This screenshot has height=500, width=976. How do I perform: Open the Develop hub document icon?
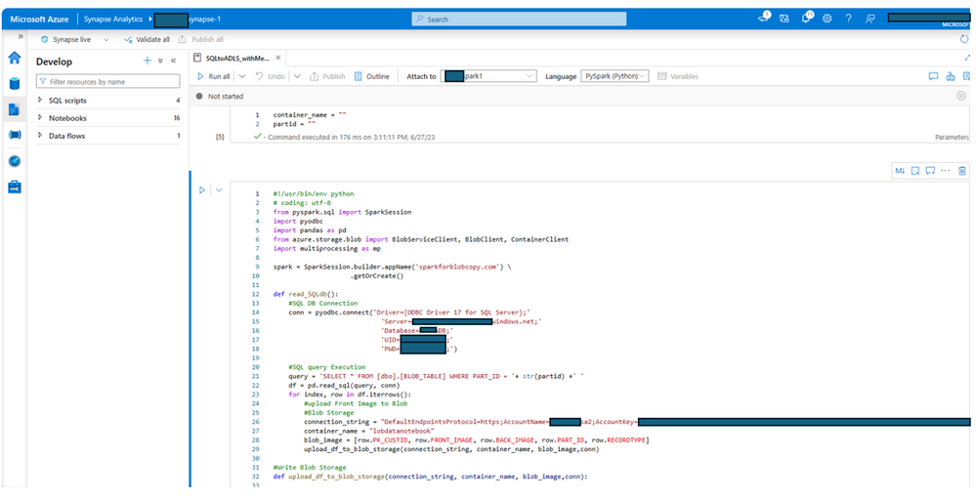point(15,109)
